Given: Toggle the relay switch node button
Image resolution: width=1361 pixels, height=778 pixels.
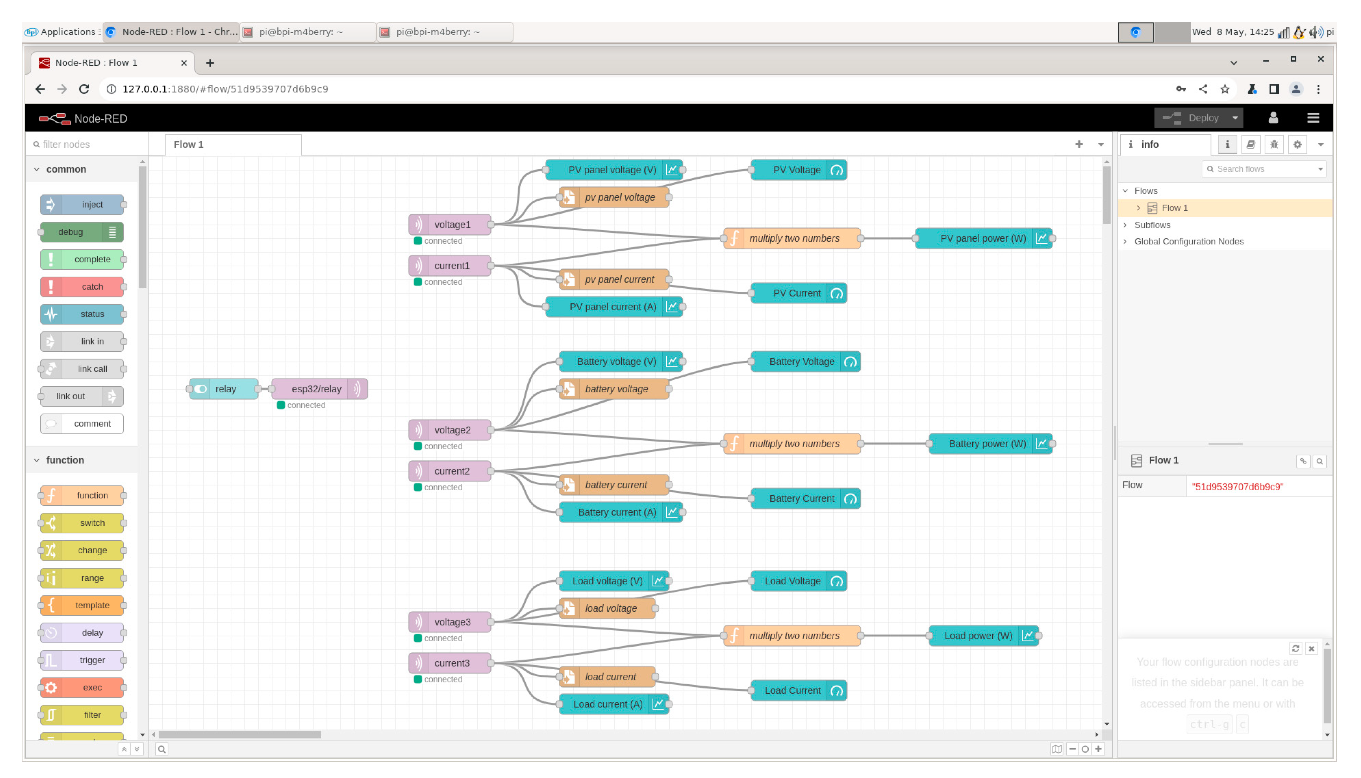Looking at the screenshot, I should (201, 389).
